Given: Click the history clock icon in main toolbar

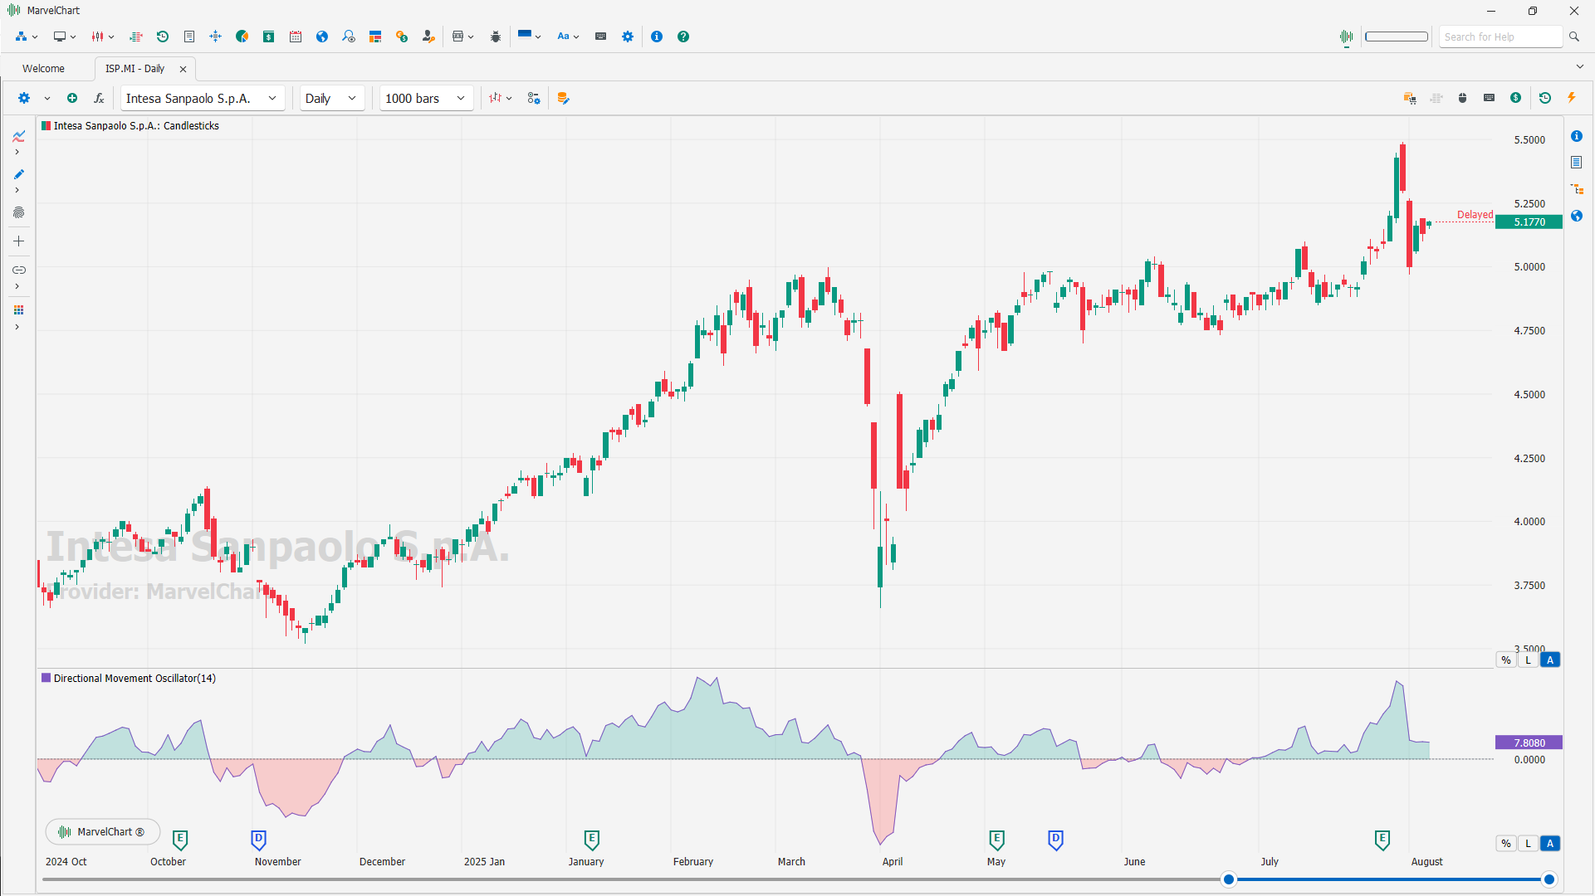Looking at the screenshot, I should tap(163, 37).
